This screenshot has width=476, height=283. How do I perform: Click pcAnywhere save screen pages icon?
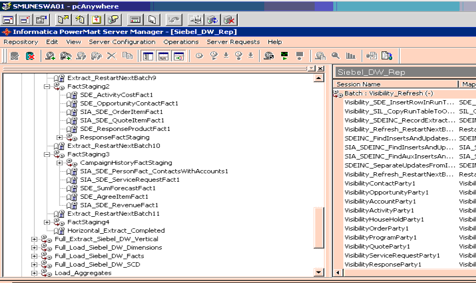pyautogui.click(x=152, y=20)
